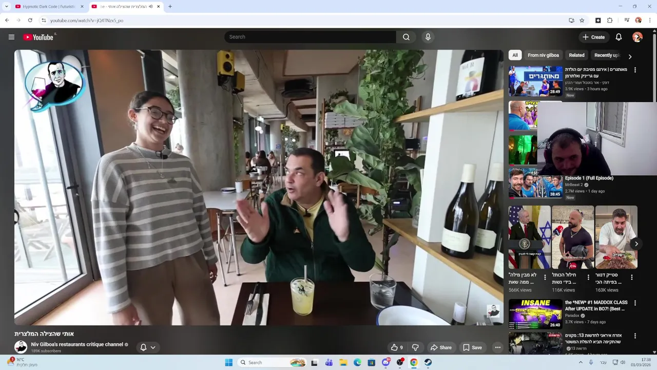
Task: Open Steam from the taskbar
Action: (x=428, y=362)
